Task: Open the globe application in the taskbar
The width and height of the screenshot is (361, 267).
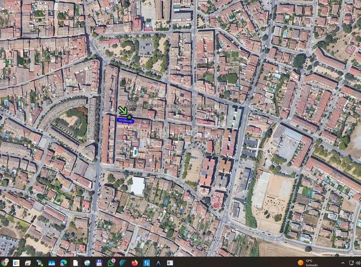Action: (x=87, y=262)
